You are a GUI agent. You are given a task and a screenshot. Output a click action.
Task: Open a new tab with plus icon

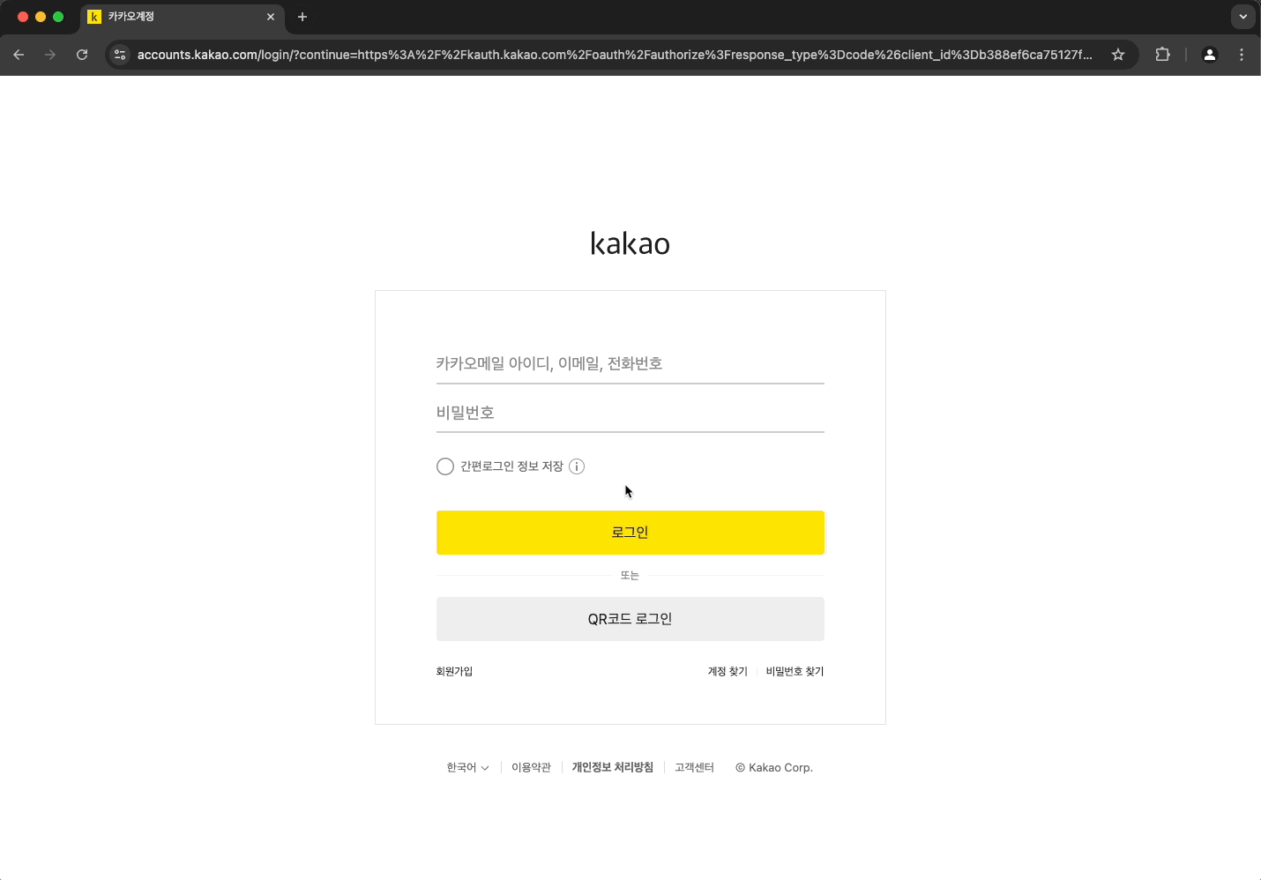302,17
